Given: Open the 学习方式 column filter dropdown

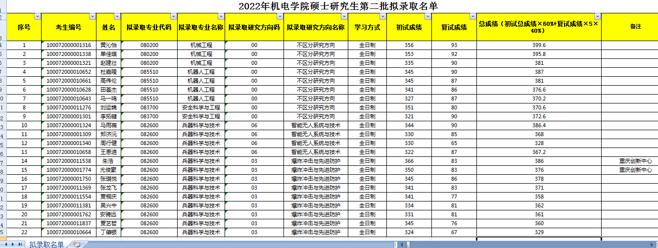Looking at the screenshot, I should [x=383, y=16].
